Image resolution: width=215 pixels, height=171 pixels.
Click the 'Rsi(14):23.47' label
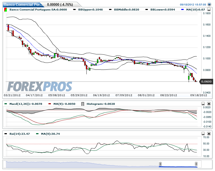(19, 134)
